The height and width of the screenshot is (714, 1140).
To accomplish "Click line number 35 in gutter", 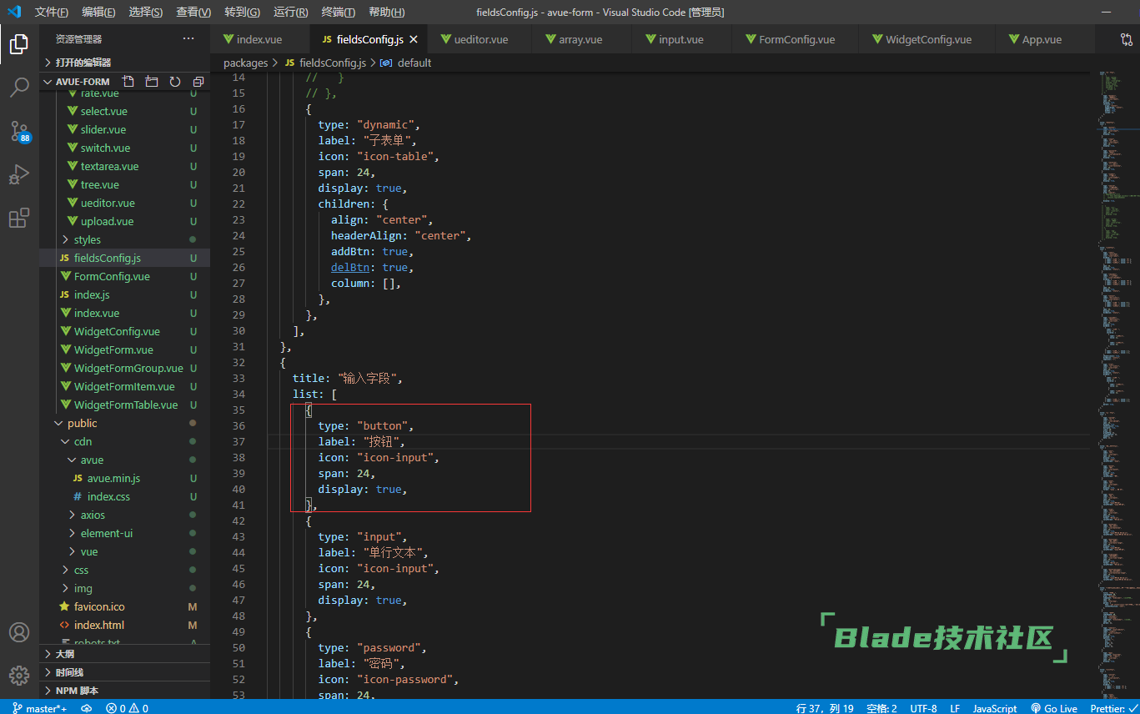I will pos(239,410).
